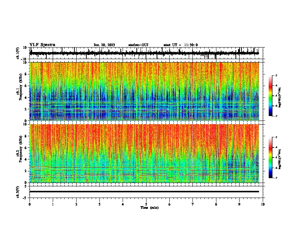Click the "start UT = 11:30:0" header text
The image size is (296, 229).
click(x=181, y=45)
